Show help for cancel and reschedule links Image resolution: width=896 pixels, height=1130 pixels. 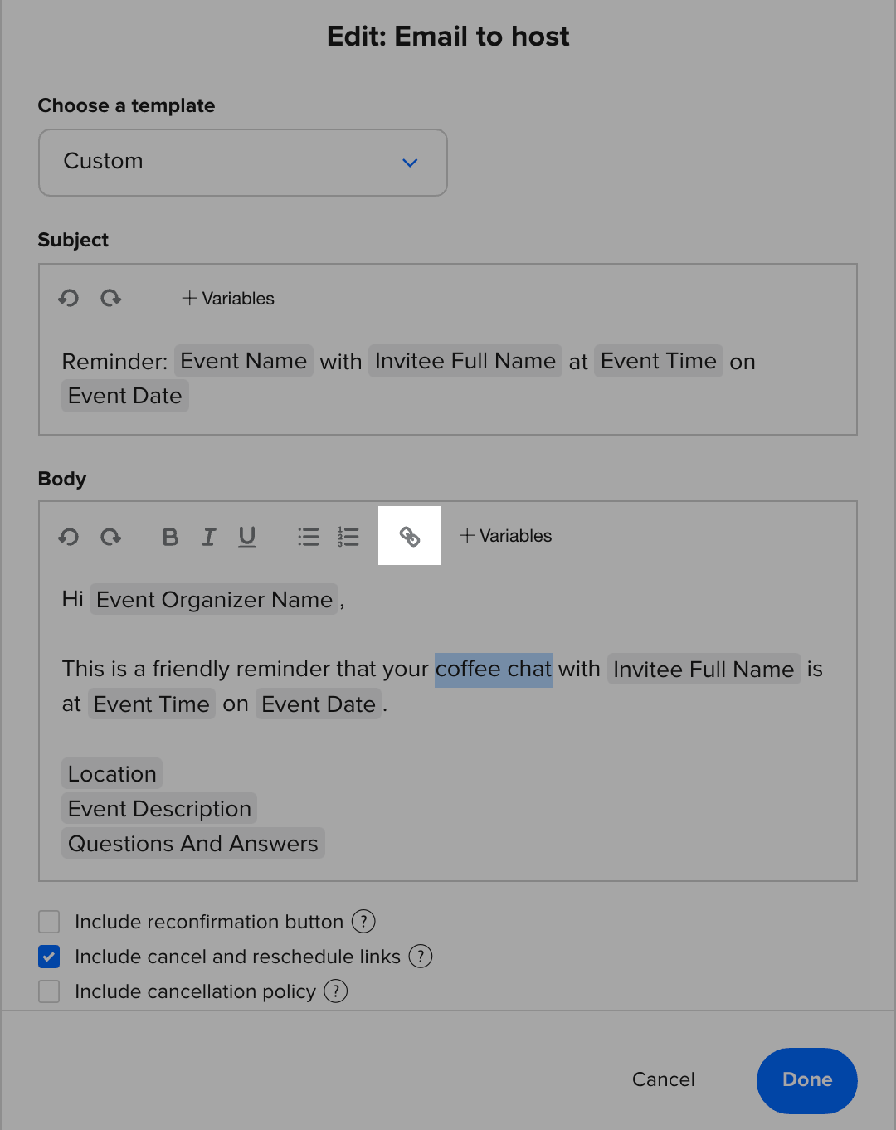[x=421, y=956]
